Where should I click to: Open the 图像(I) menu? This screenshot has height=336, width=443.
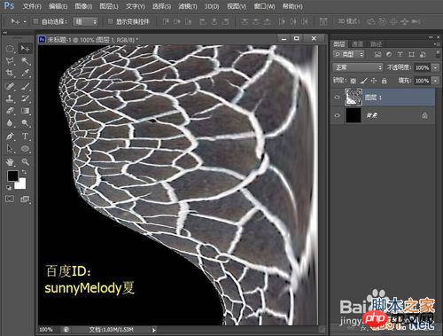pos(83,6)
